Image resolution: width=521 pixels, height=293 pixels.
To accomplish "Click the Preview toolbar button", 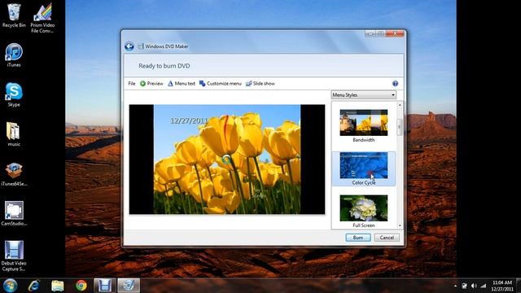I will 151,84.
